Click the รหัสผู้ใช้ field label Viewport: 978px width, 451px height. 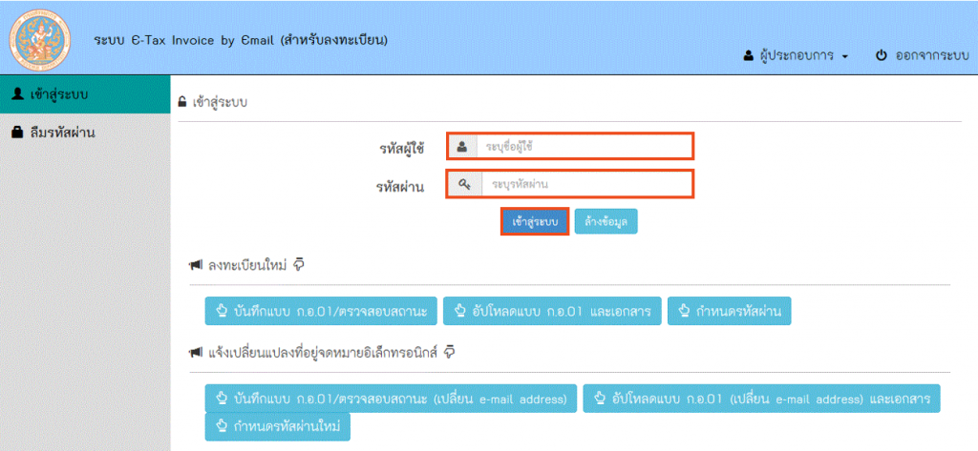401,148
